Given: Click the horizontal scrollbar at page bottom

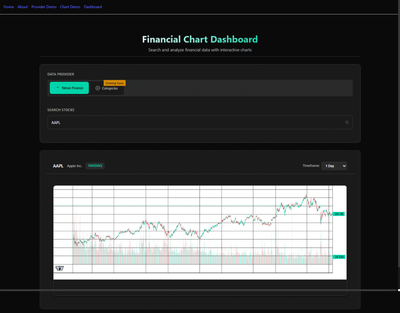Looking at the screenshot, I should [195, 290].
